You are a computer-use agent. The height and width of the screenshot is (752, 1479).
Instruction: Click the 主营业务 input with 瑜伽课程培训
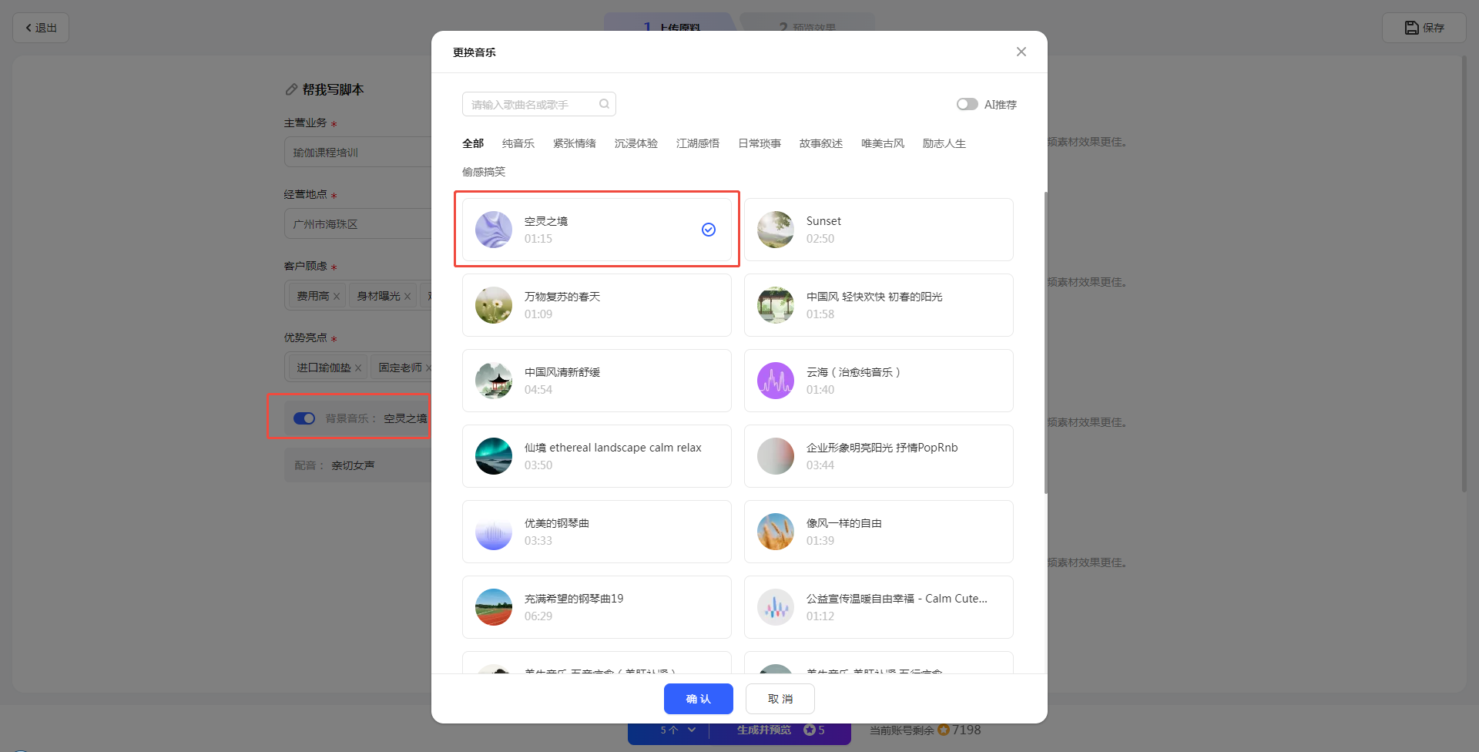(357, 153)
